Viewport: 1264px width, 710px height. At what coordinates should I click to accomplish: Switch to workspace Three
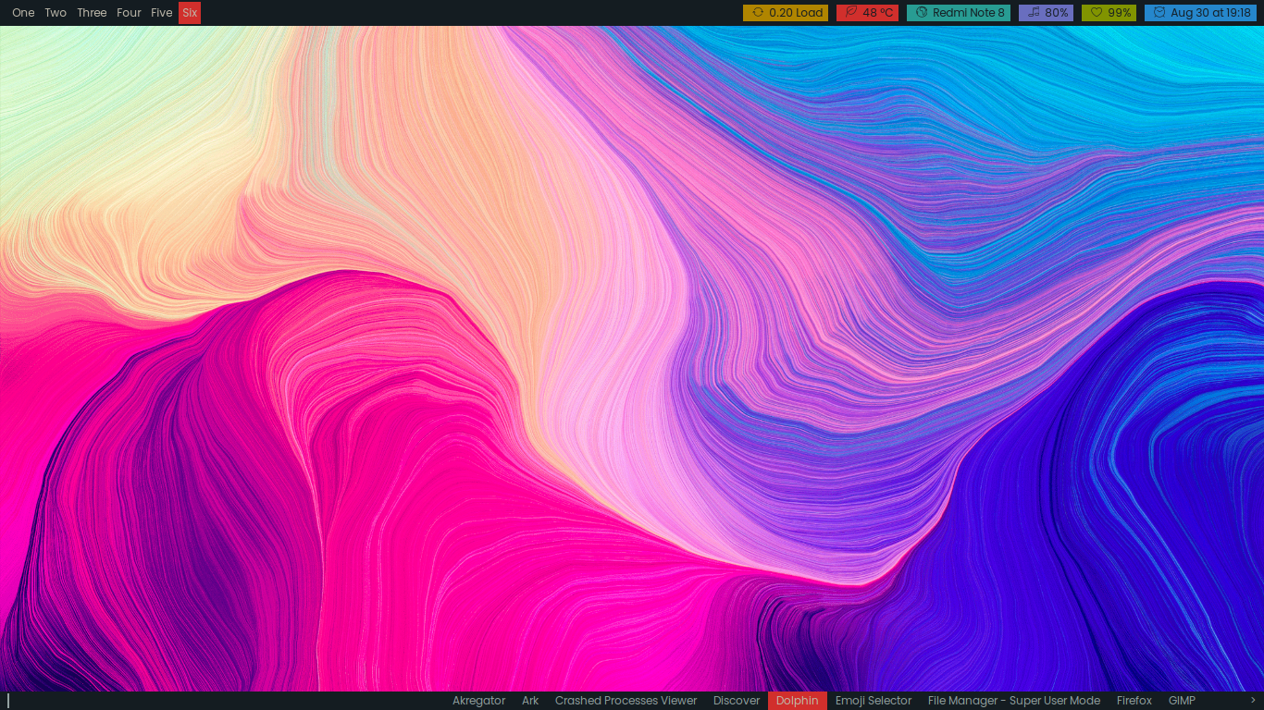pos(92,13)
